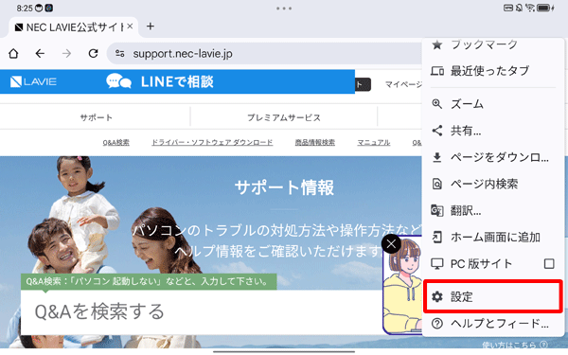Choose 共有... from the menu
Screen dimensions: 568x355
[x=493, y=131]
